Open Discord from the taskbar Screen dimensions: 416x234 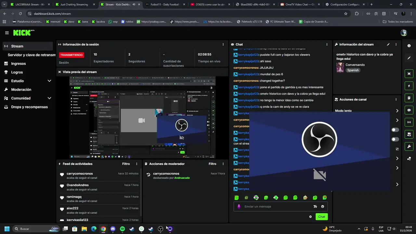pos(113,229)
